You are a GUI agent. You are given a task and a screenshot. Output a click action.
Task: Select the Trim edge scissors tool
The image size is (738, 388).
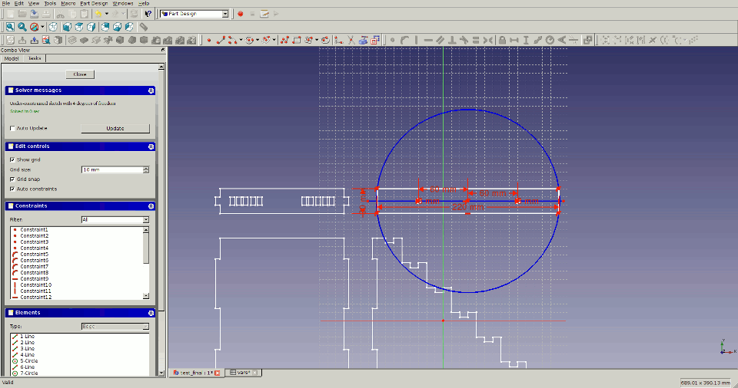[x=351, y=41]
